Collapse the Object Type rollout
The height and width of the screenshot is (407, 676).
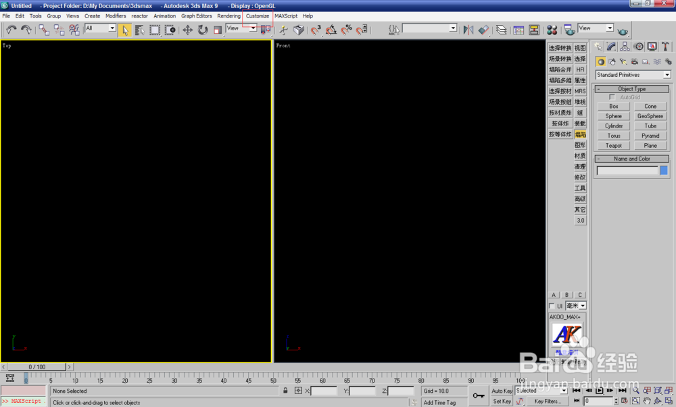pyautogui.click(x=632, y=88)
